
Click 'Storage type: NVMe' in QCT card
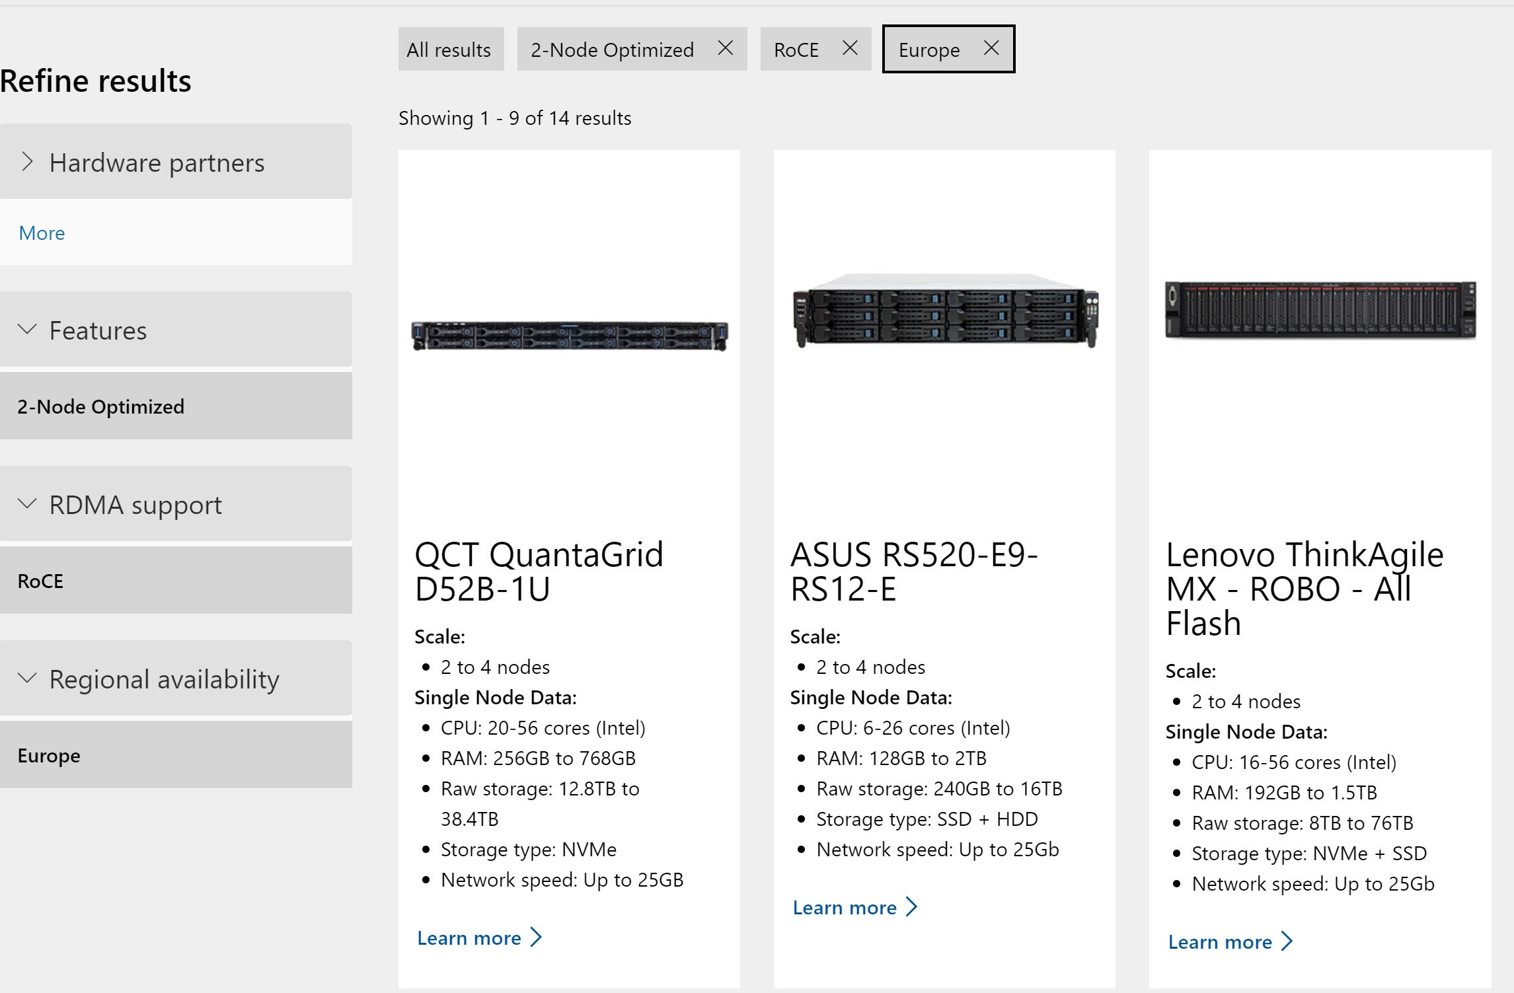coord(529,850)
